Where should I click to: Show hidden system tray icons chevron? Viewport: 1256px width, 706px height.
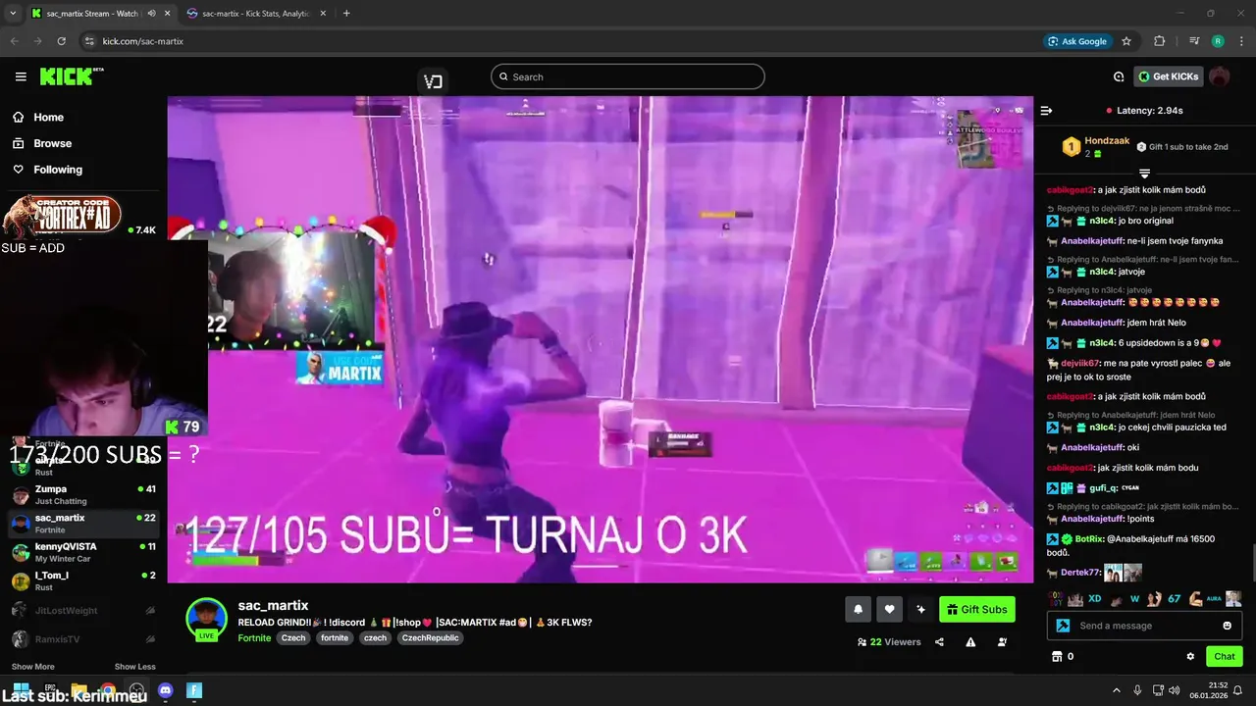coord(1116,690)
